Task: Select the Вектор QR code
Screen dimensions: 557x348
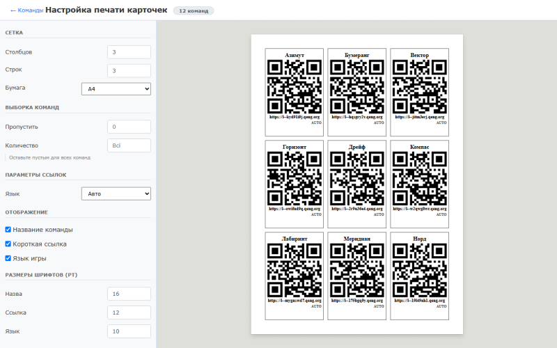Action: point(420,86)
